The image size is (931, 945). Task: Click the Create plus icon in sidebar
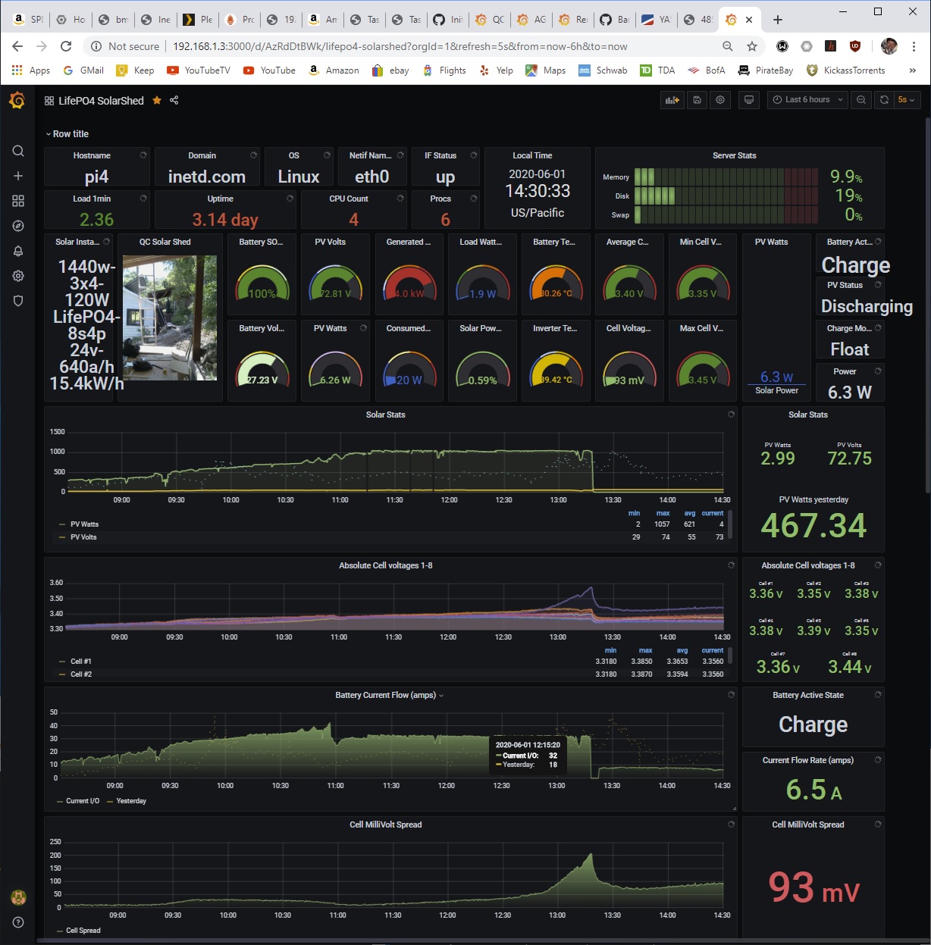pos(18,176)
